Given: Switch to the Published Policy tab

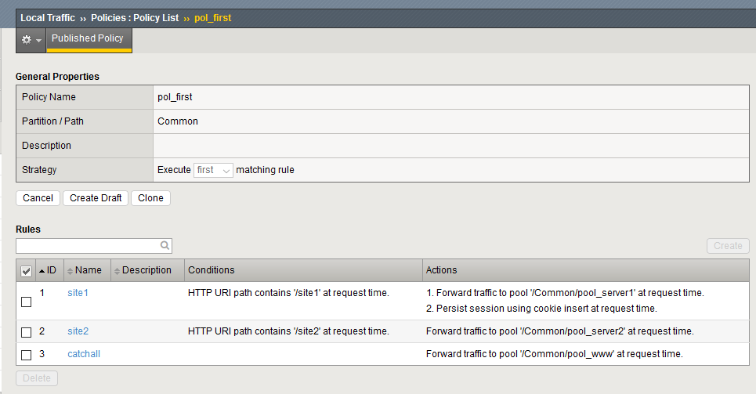Looking at the screenshot, I should click(x=88, y=38).
